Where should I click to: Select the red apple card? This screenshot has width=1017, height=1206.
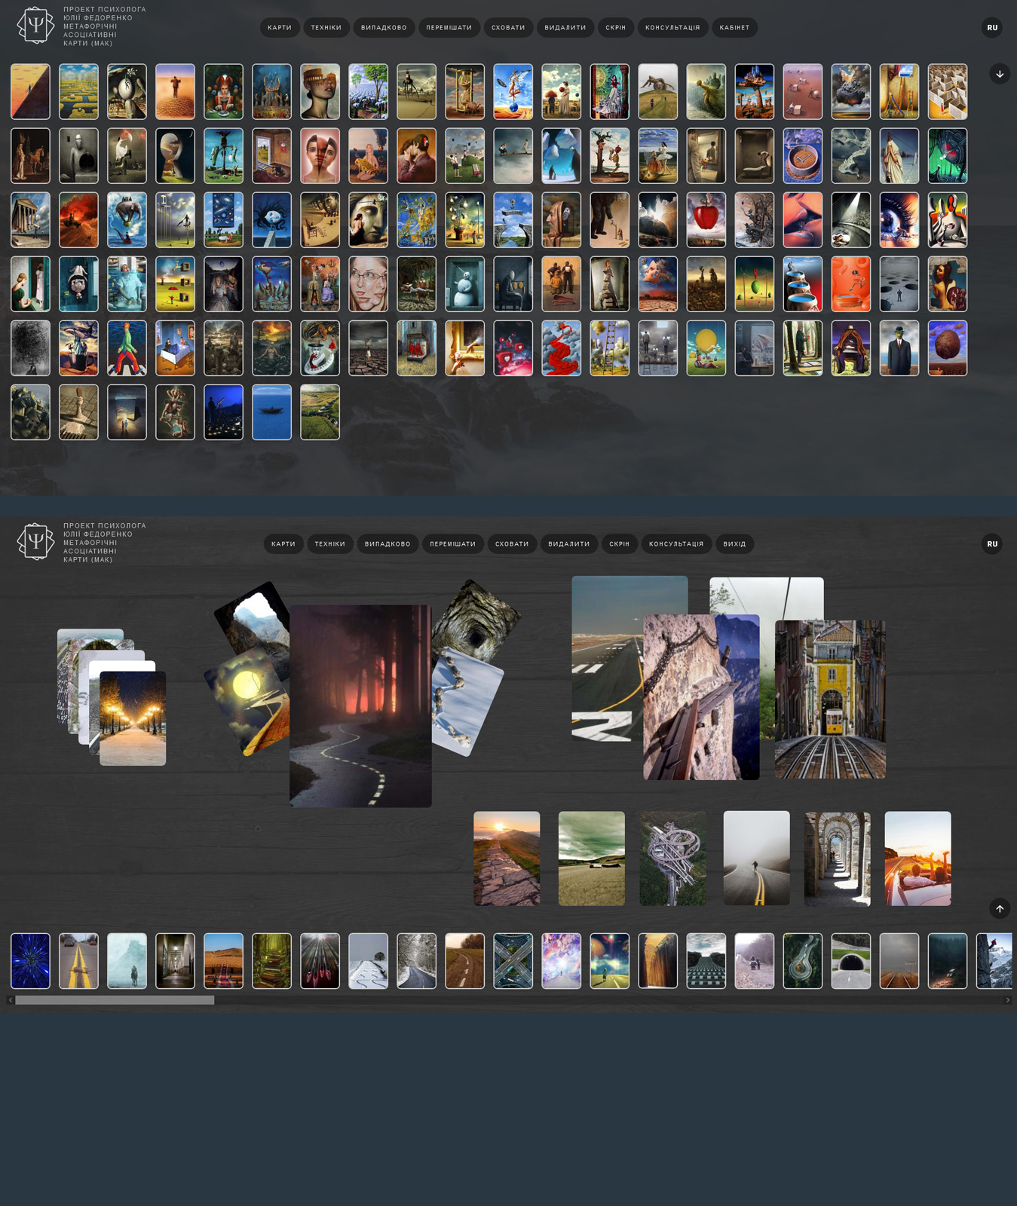tap(706, 220)
